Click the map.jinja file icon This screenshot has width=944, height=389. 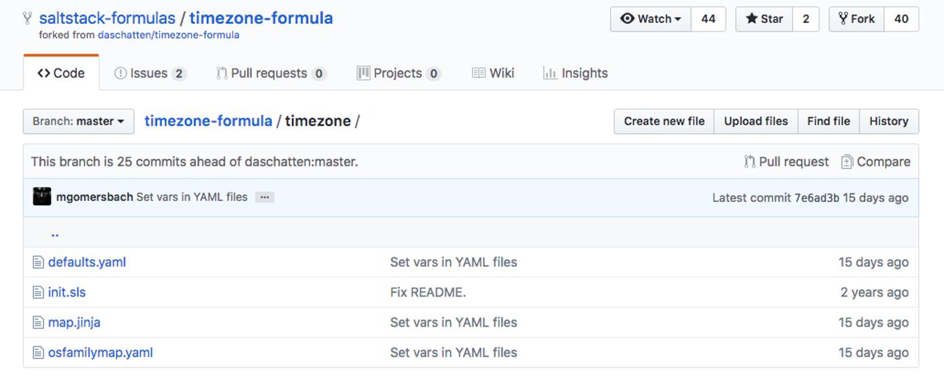[38, 322]
